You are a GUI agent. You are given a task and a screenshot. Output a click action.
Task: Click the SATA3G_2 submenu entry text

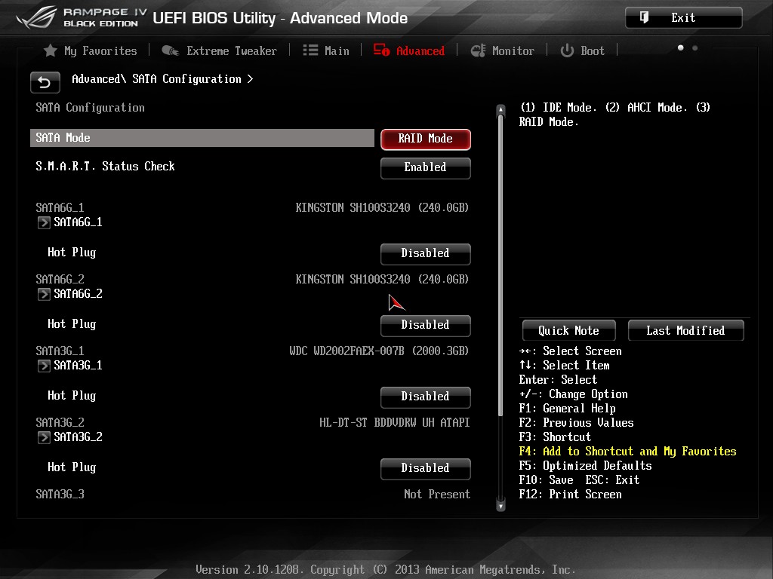click(78, 437)
